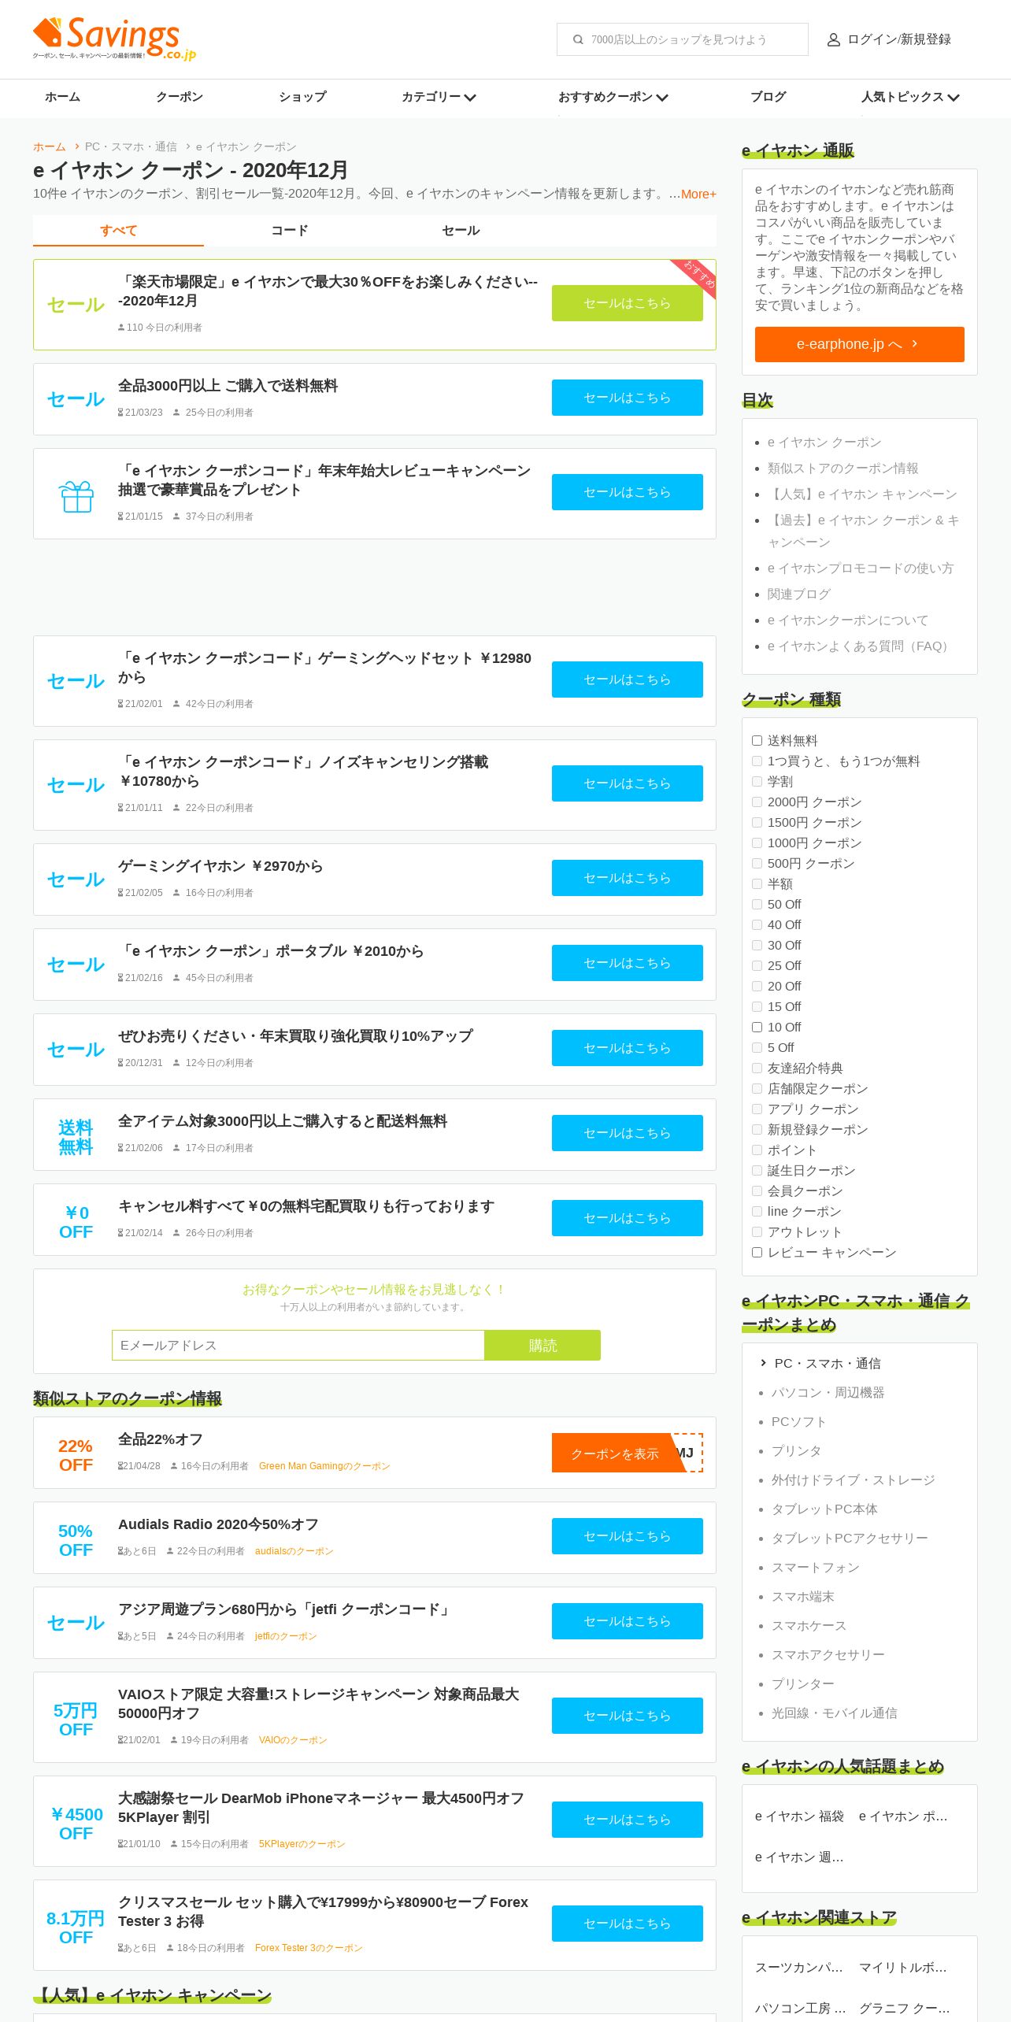Click セールはこちら for ゲーミングイヤホン ￥2970から
This screenshot has height=2022, width=1011.
pyautogui.click(x=628, y=878)
